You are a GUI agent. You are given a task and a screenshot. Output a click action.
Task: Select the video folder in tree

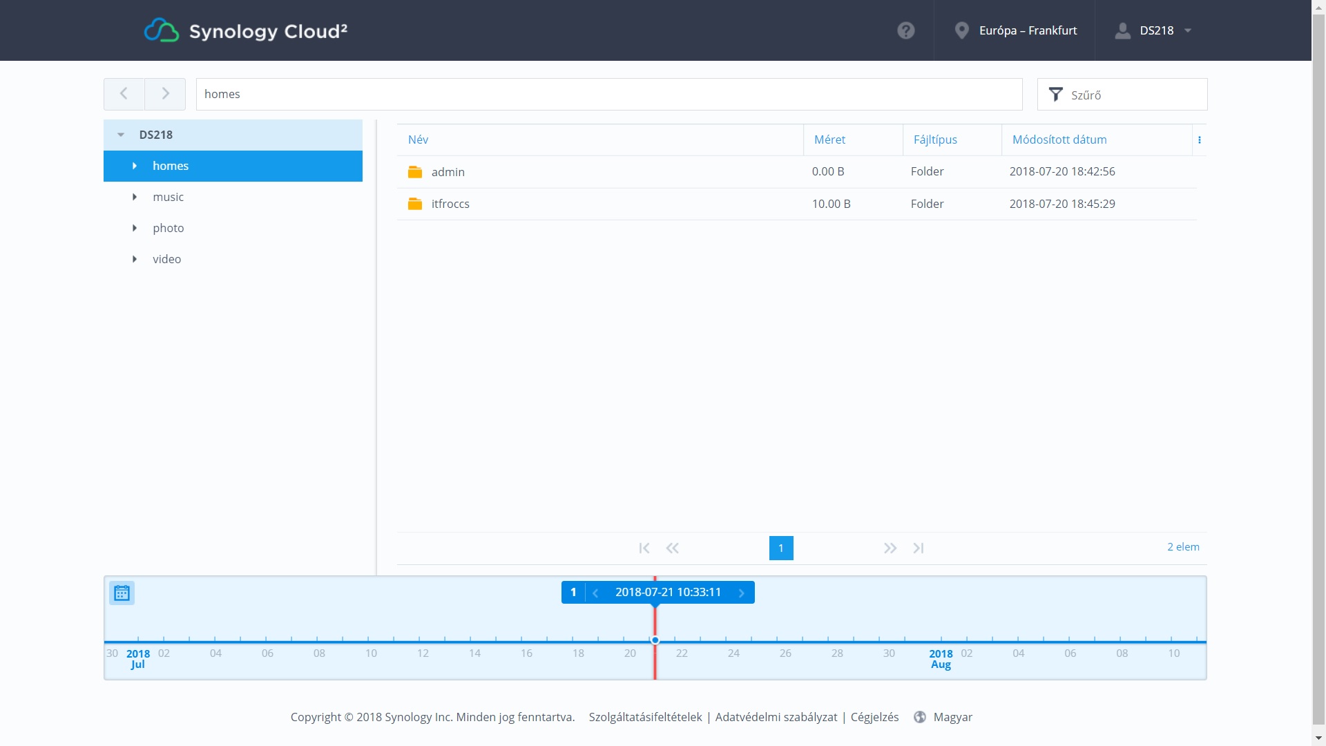coord(166,259)
